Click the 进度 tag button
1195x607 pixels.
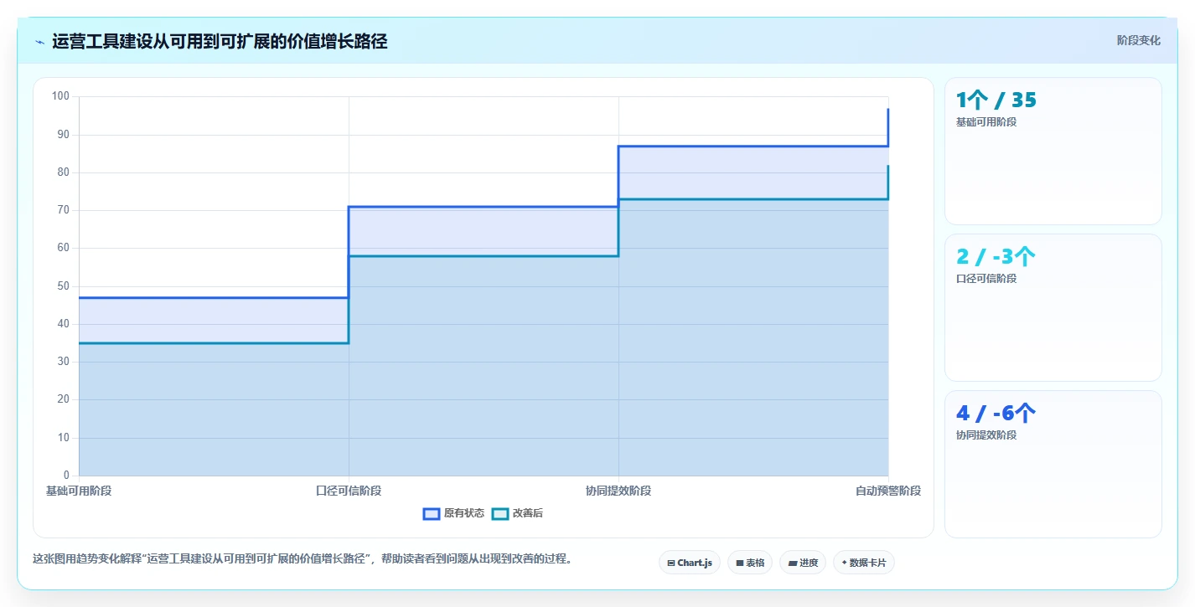pos(803,563)
